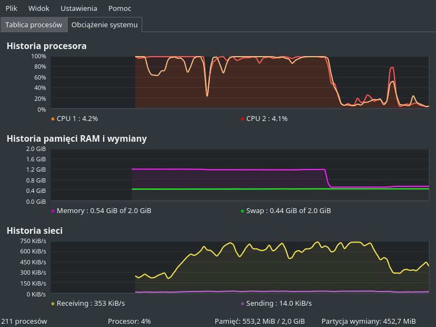Click the orange CPU 1 color dot
This screenshot has width=436, height=327.
point(53,119)
